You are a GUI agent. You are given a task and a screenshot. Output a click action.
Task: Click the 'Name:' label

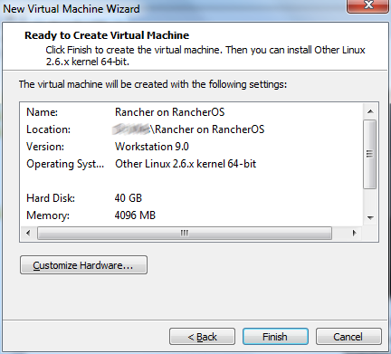42,112
